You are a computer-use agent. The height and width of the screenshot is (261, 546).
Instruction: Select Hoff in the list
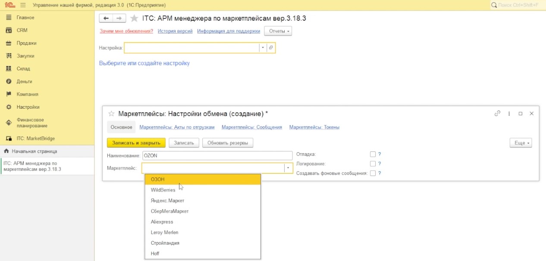pos(203,253)
